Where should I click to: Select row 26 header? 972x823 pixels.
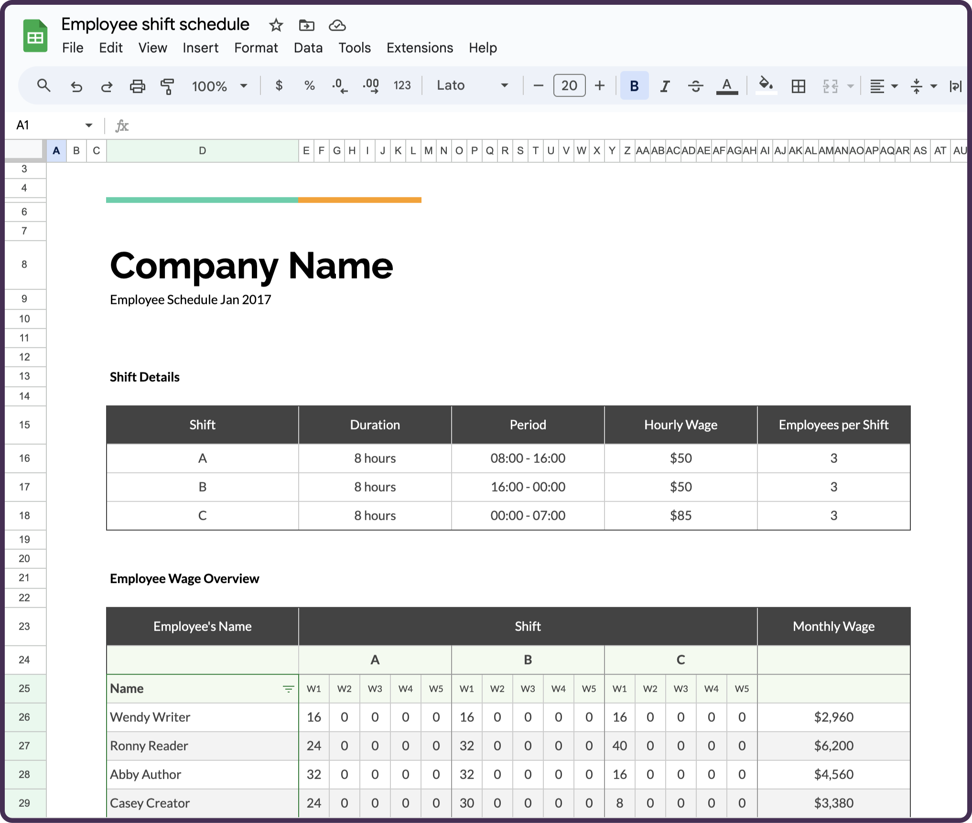point(25,717)
